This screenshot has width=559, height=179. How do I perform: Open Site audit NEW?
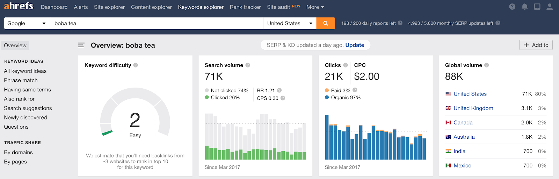pyautogui.click(x=284, y=7)
